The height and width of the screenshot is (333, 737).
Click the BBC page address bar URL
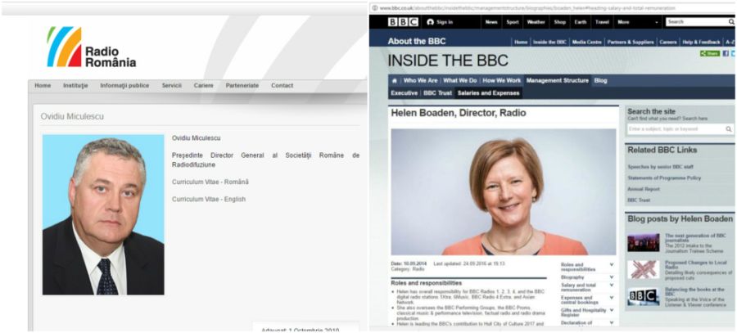tap(527, 8)
